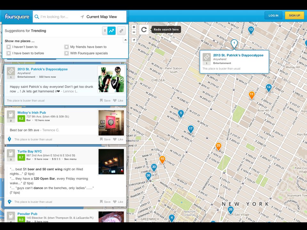Image resolution: width=307 pixels, height=230 pixels.
Task: Like Molloy's Irish Pub
Action: point(118,140)
